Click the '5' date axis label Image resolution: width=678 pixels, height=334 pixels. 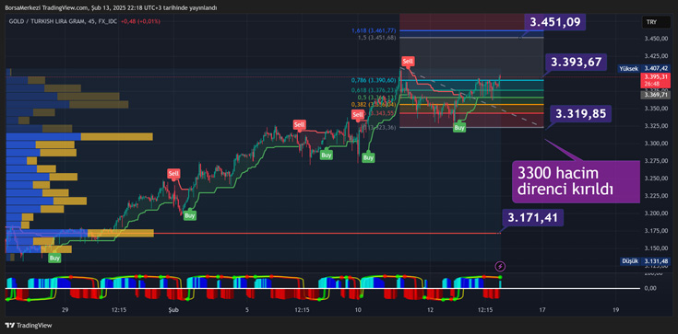point(247,310)
